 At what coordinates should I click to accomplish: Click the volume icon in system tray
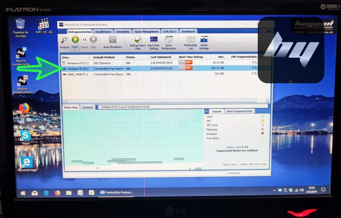301,190
